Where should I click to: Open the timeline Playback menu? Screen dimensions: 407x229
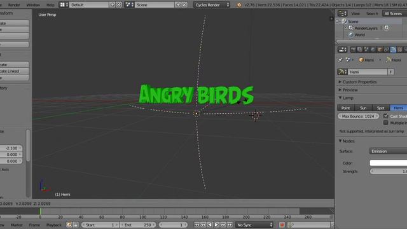point(53,225)
